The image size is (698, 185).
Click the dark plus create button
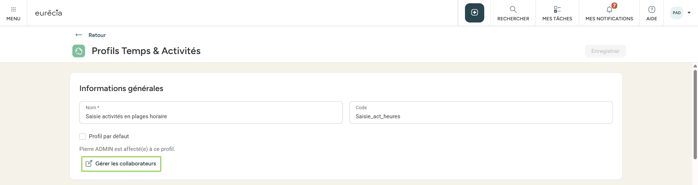point(474,13)
